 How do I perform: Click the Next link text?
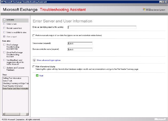(x=41, y=76)
